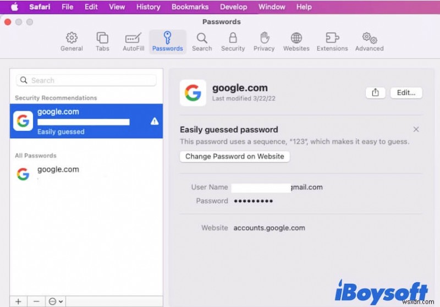The image size is (440, 307).
Task: Open the Advanced gears preferences pane
Action: tap(369, 42)
